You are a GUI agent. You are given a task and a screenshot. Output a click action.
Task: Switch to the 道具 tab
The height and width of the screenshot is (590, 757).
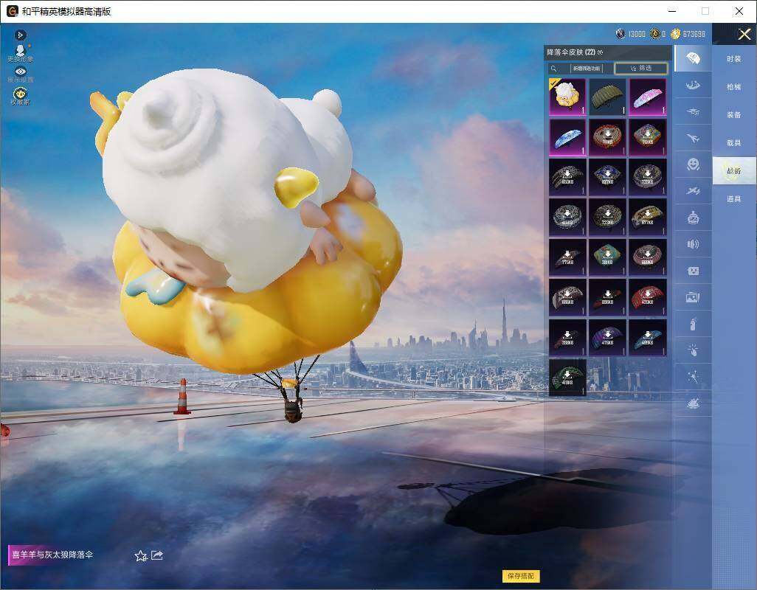tap(734, 199)
